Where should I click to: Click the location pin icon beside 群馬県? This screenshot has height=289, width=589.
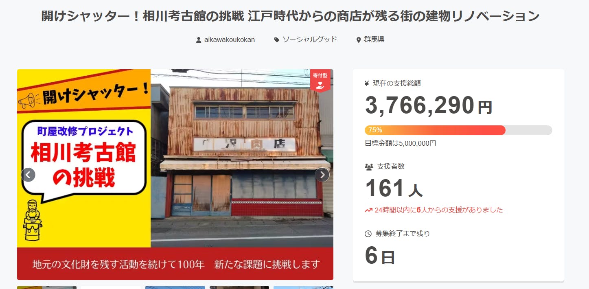coord(359,40)
